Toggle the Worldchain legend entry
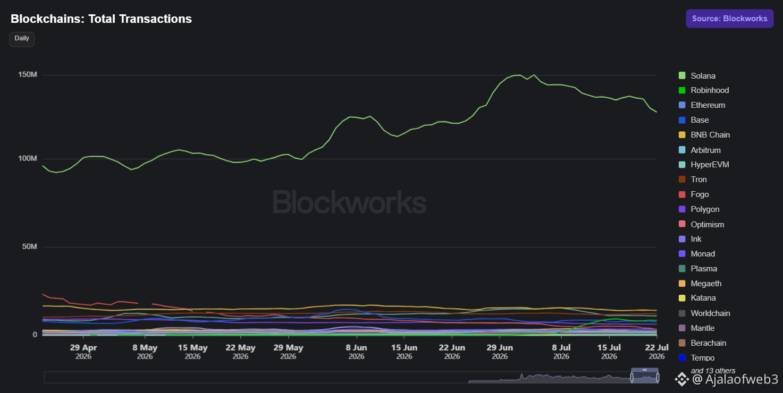The height and width of the screenshot is (393, 783). point(704,313)
